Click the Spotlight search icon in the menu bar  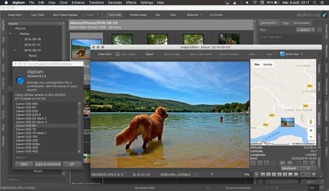tap(314, 3)
